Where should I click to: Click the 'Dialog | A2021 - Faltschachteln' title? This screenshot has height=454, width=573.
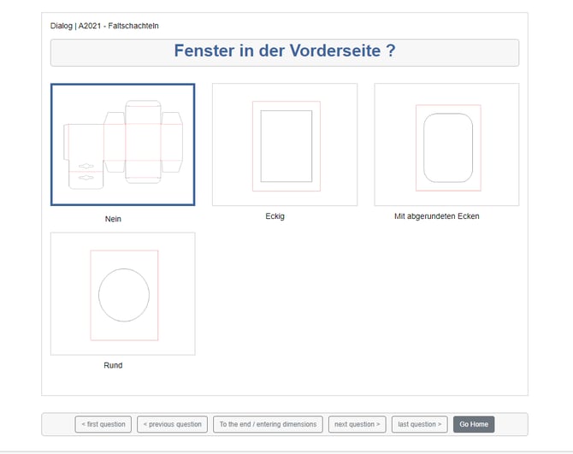coord(104,26)
